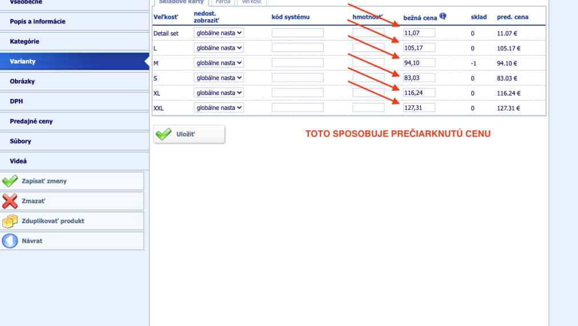Click the blue back arrow icon for Návrat

(x=10, y=241)
